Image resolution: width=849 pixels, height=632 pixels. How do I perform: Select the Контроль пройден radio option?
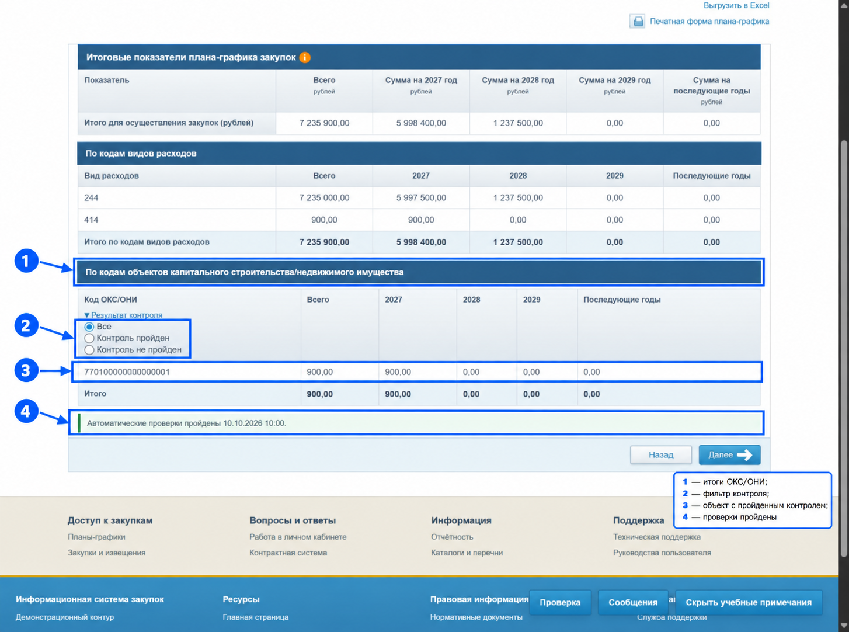click(89, 338)
